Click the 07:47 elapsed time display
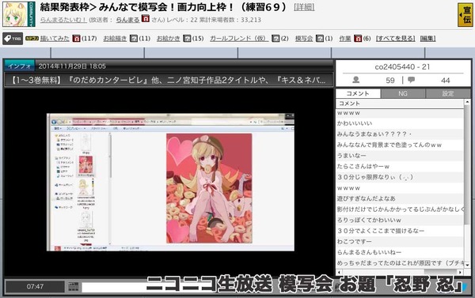 pos(35,286)
